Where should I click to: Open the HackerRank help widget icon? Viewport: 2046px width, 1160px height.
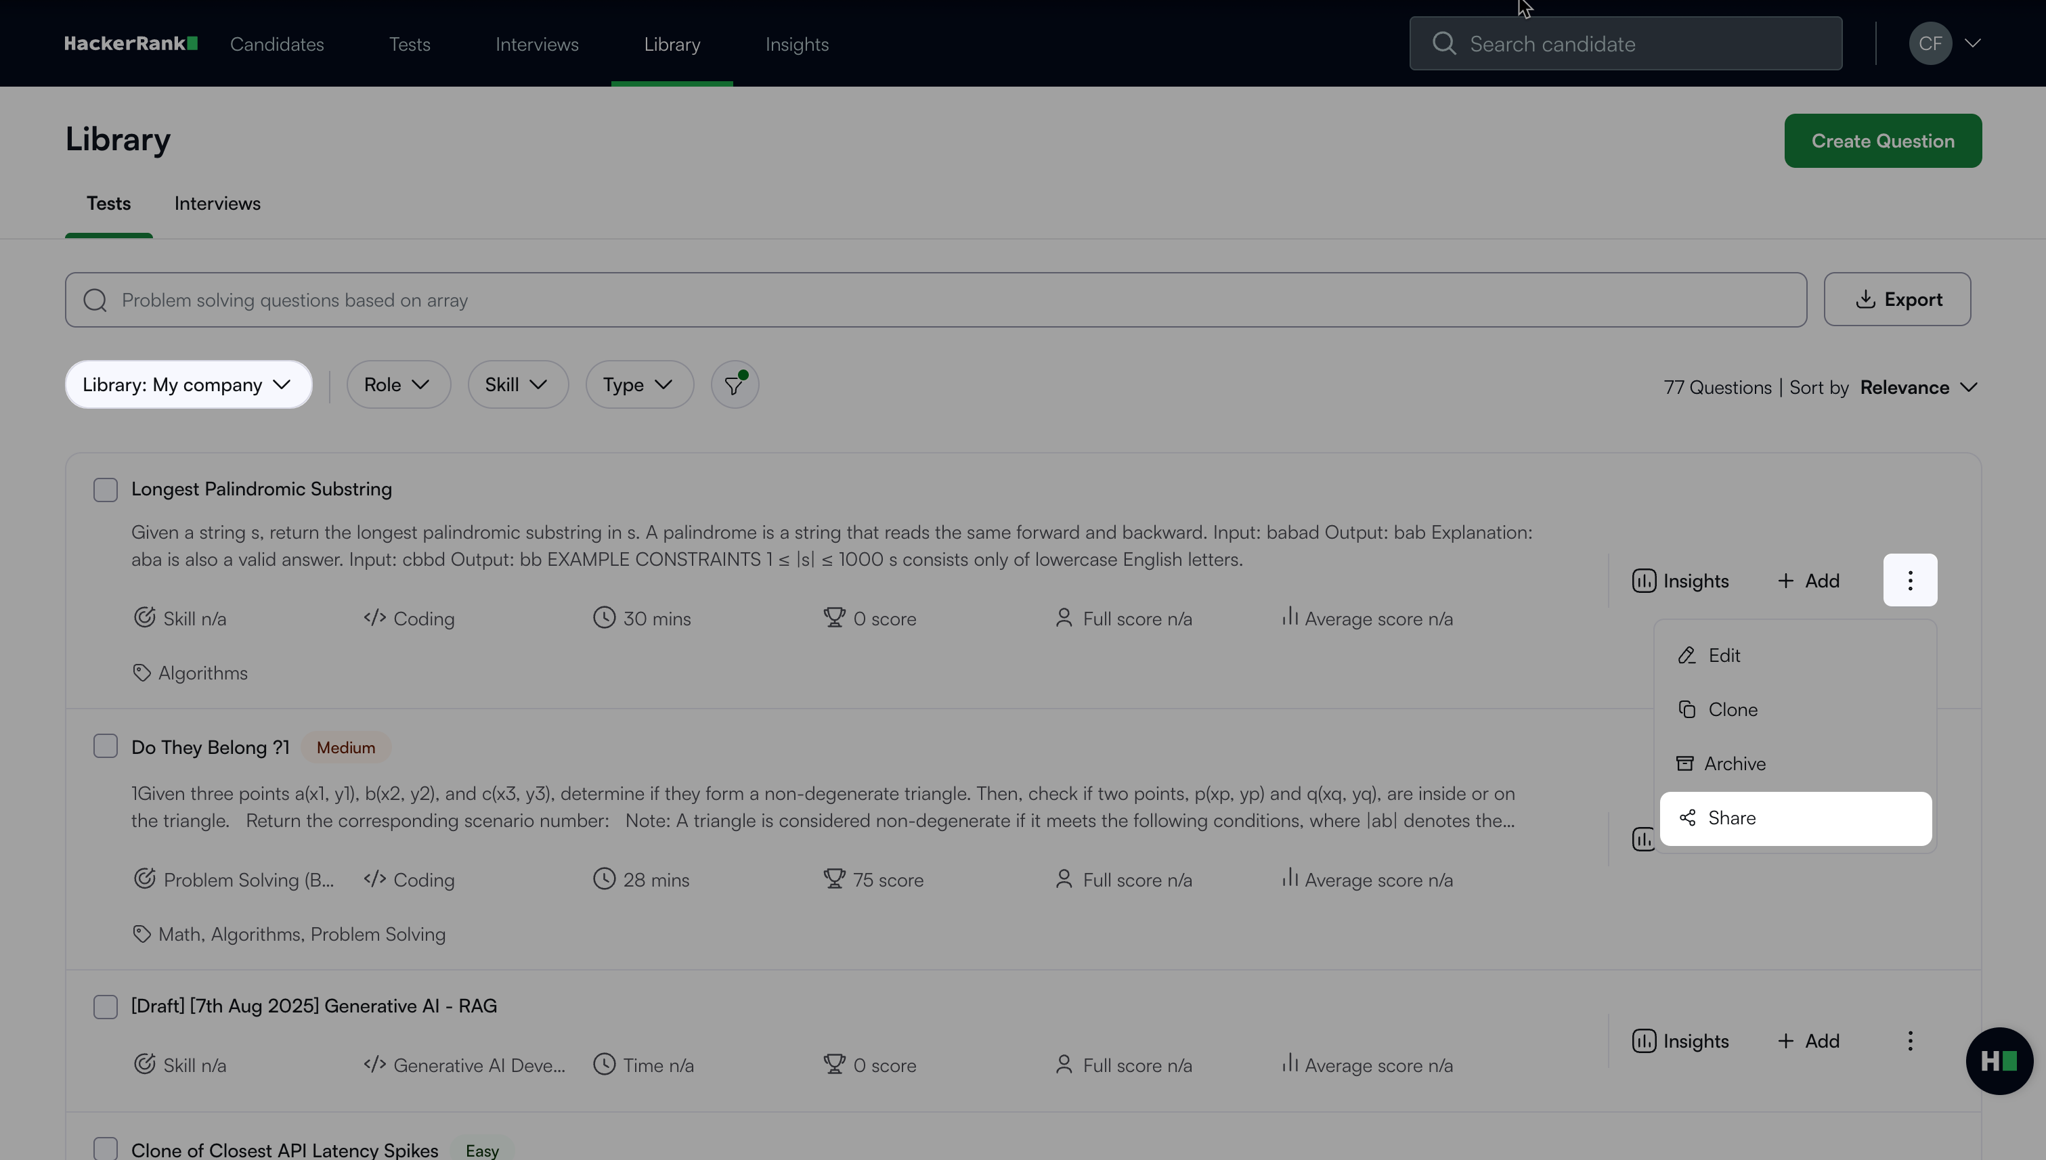[1998, 1061]
